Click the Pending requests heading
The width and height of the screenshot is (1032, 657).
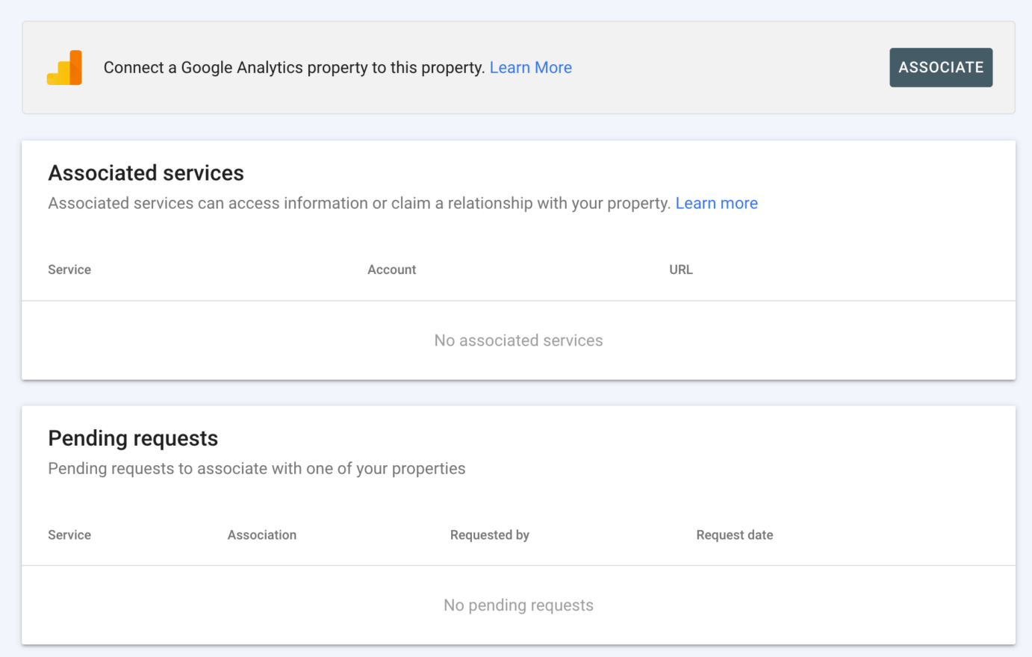(x=133, y=438)
